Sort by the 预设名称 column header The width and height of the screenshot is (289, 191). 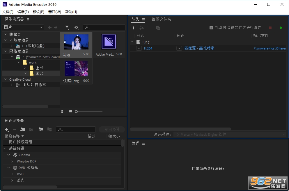pyautogui.click(x=14, y=136)
